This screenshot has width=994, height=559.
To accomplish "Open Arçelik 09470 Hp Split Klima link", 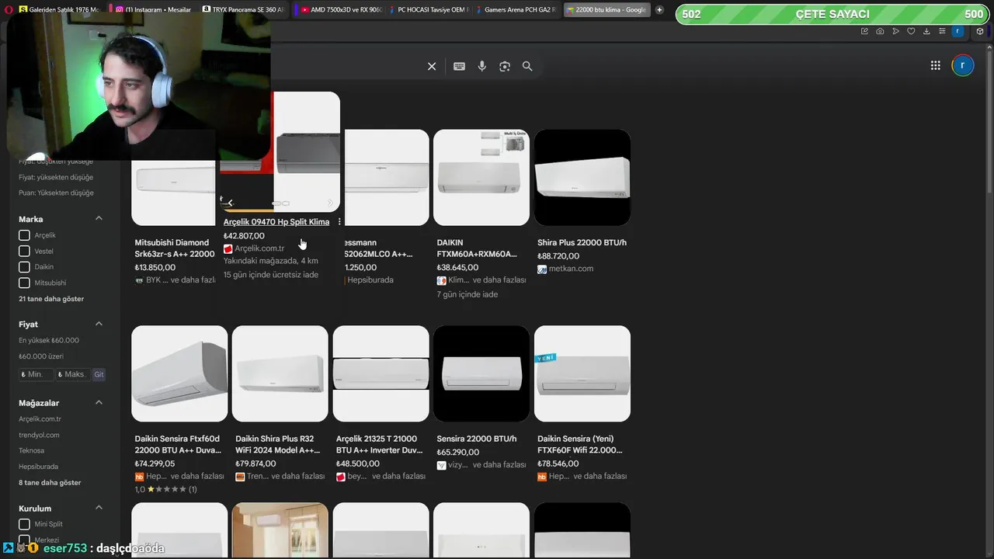I will 276,222.
